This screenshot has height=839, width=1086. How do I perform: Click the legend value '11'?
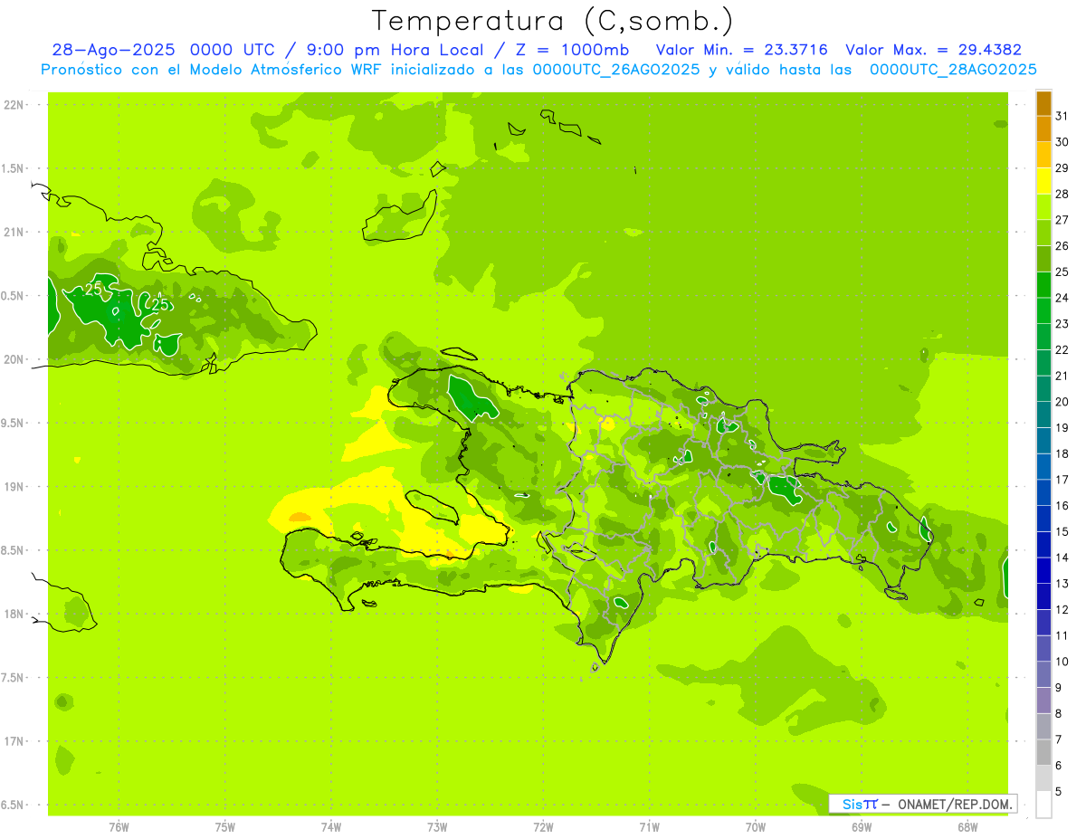click(x=1062, y=635)
